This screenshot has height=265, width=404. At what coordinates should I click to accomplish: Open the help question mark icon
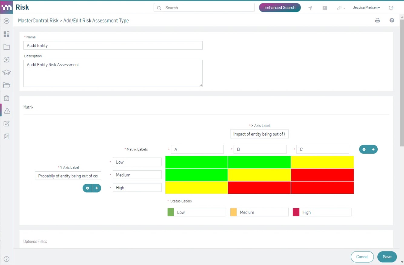[392, 20]
